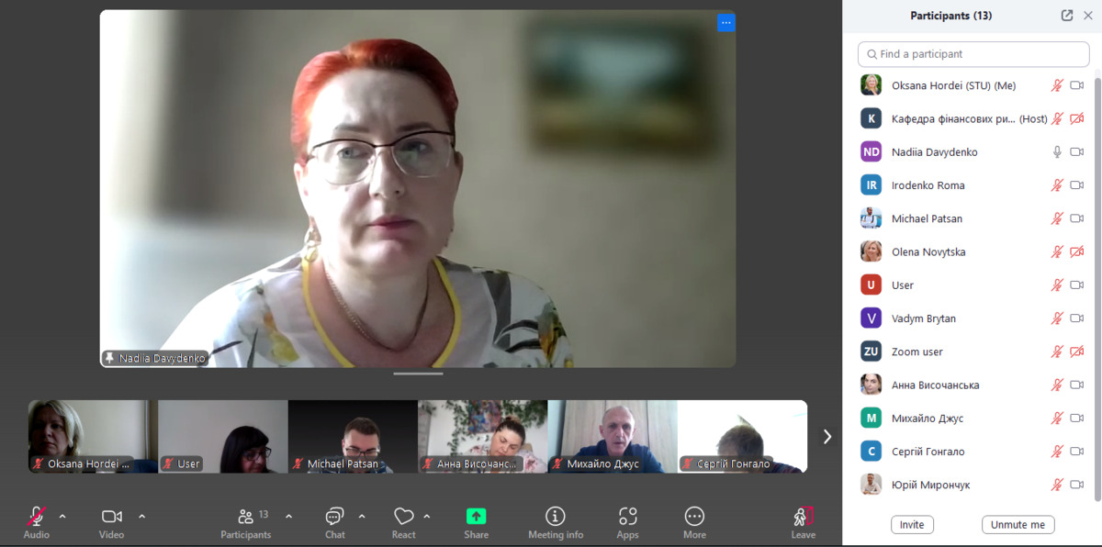Expand the arrow next to Chat
The image size is (1102, 547).
coord(362,517)
